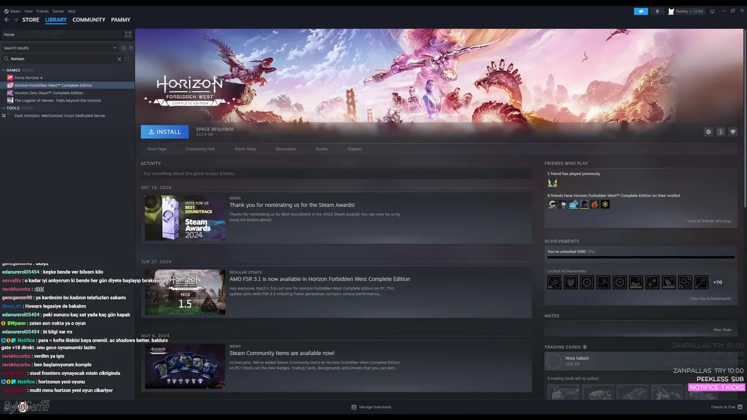Image resolution: width=747 pixels, height=420 pixels.
Task: Click the achievements progress bar
Action: (x=641, y=257)
